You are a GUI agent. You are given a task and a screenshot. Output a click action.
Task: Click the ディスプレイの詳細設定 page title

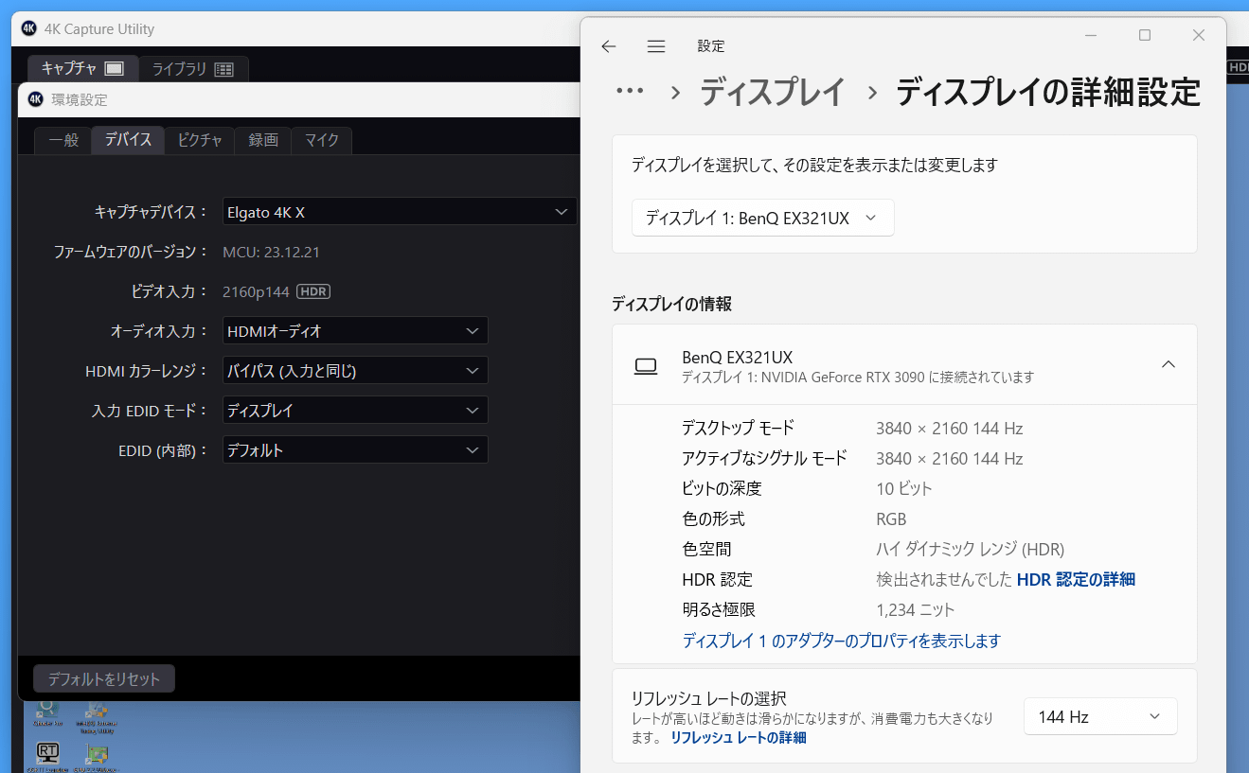coord(1048,93)
